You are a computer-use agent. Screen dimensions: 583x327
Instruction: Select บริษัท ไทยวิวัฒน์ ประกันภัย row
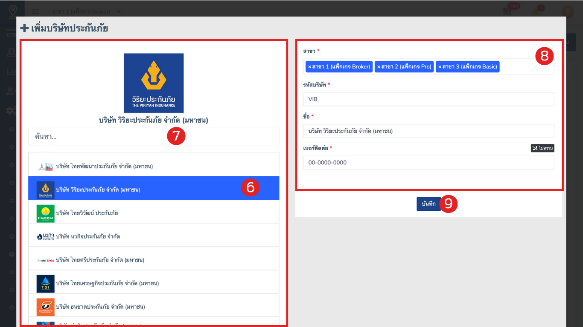(154, 212)
